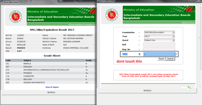Click the BANGLA subject row

click(x=50, y=64)
